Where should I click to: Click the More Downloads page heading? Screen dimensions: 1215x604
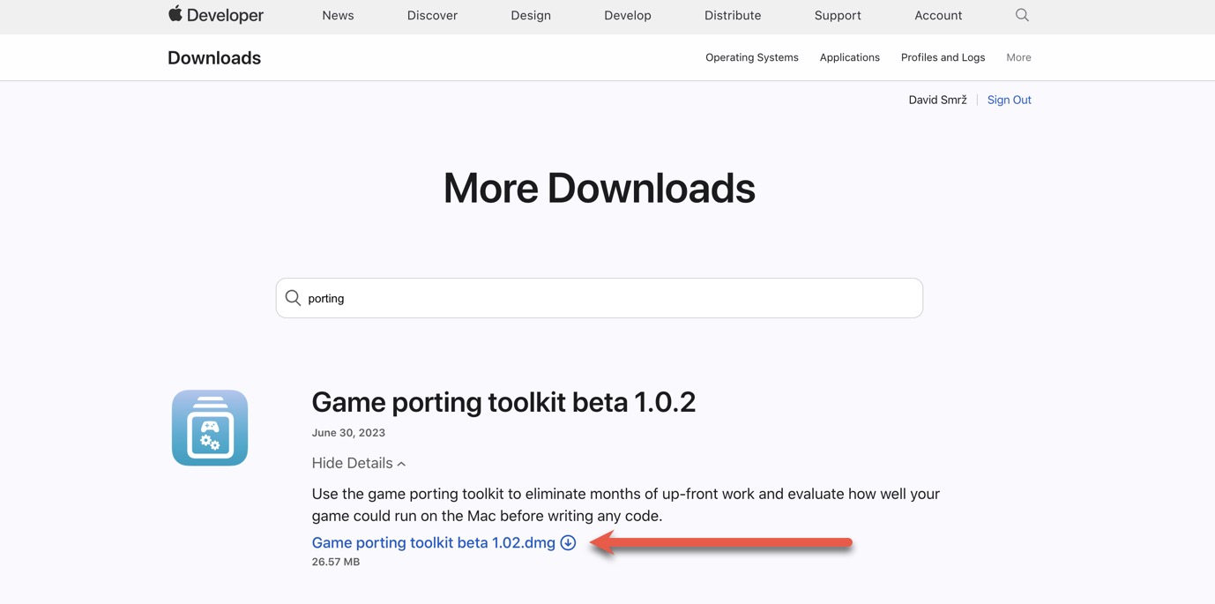(600, 188)
